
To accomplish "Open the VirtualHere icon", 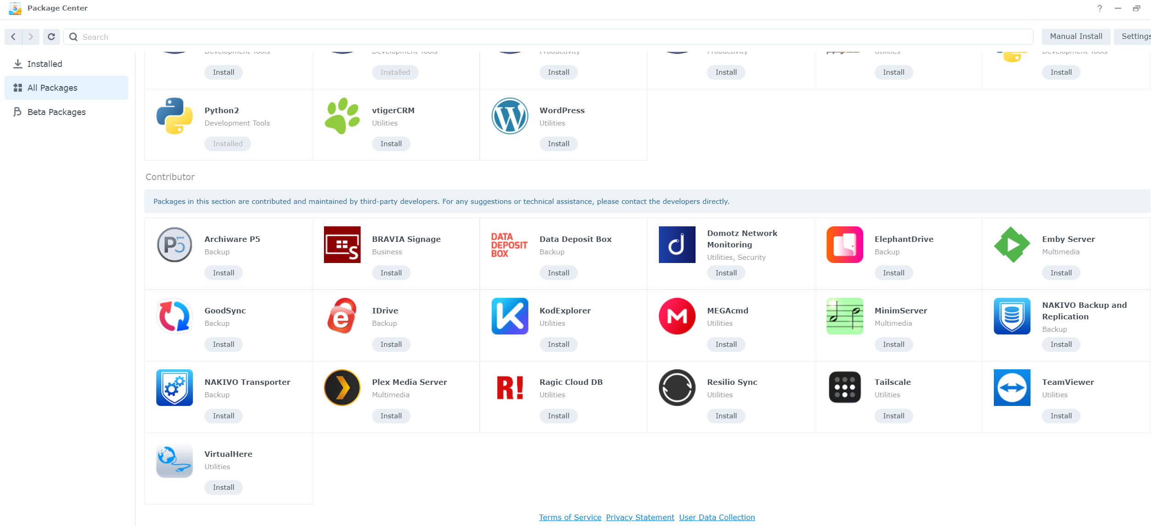I will (175, 460).
